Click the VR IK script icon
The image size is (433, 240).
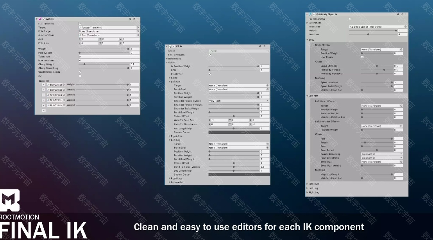pos(170,47)
